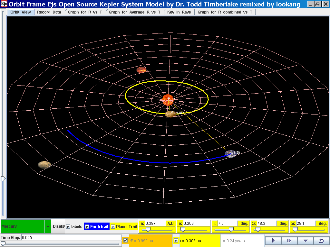This screenshot has height=247, width=330.
Task: Select the Key_In_Rave tab
Action: coord(179,12)
